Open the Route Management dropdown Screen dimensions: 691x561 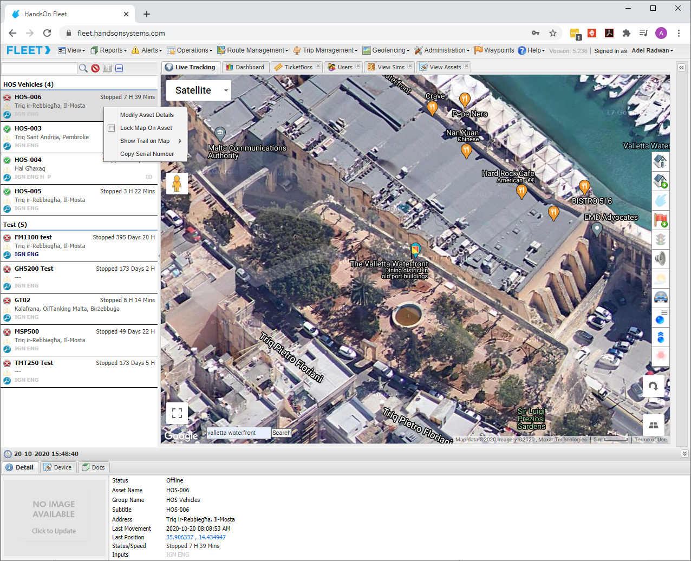(x=253, y=50)
